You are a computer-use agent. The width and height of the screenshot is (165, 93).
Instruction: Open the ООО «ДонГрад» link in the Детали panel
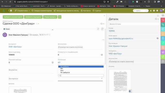pyautogui.click(x=115, y=53)
